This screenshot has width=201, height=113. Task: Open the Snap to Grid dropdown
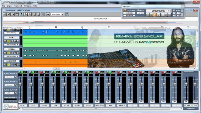coord(63,14)
